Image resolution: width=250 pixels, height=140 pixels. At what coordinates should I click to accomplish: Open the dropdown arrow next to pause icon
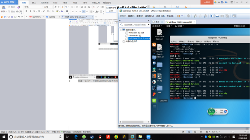[182, 16]
